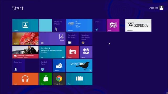Launch the Microsoft Mouse tile
The height and width of the screenshot is (94, 168).
point(59,25)
